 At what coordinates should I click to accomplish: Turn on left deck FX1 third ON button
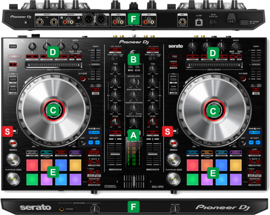pyautogui.click(x=61, y=56)
